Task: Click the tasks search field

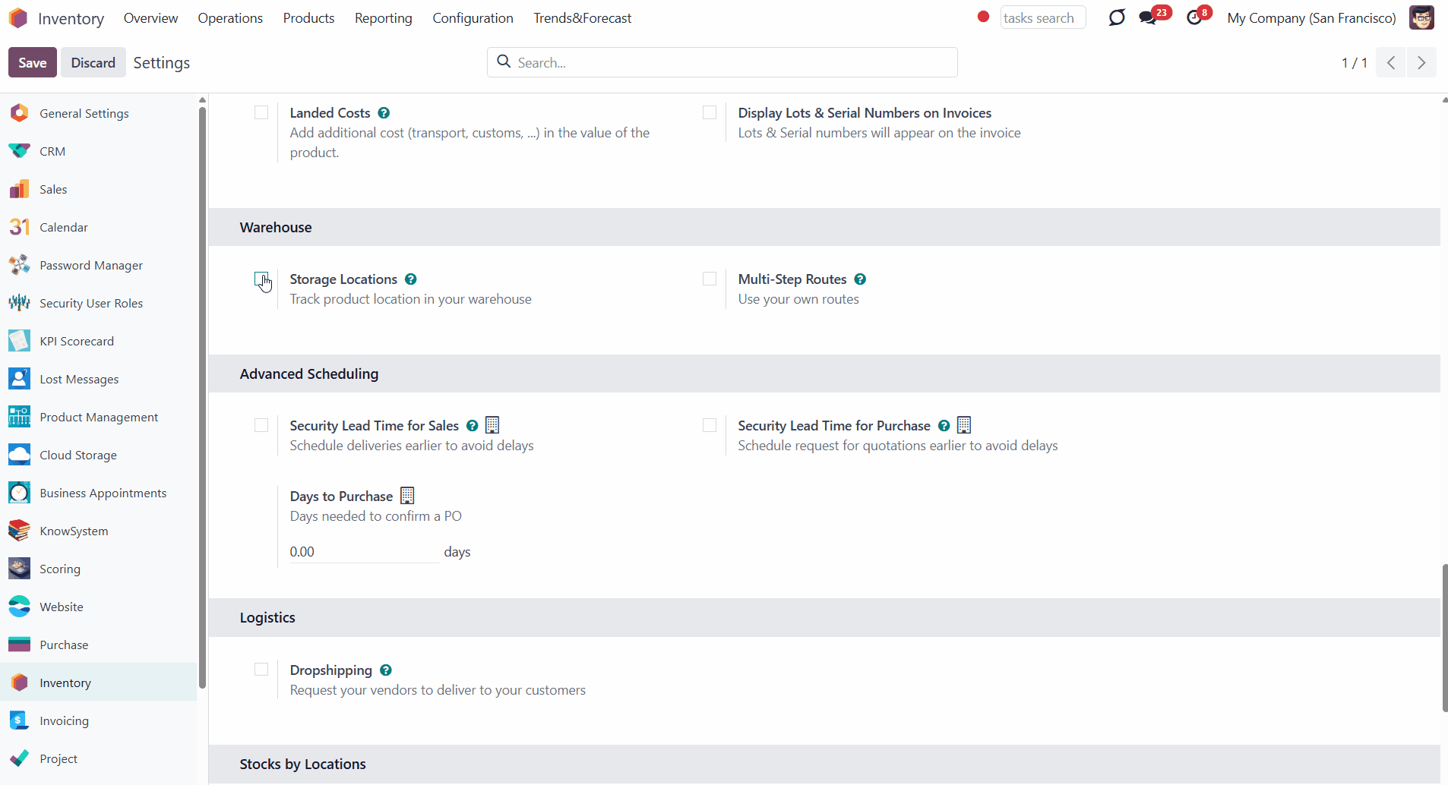Action: (1043, 17)
